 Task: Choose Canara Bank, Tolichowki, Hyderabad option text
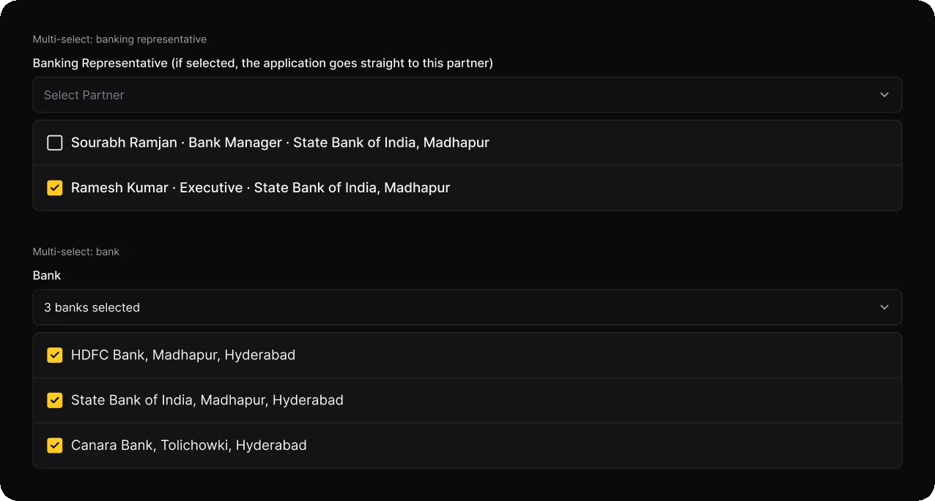click(x=189, y=445)
